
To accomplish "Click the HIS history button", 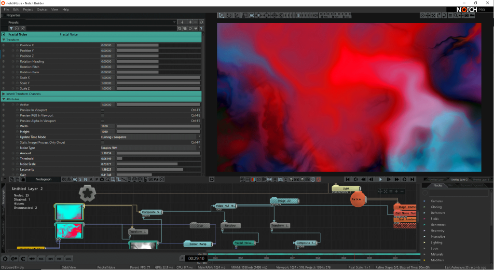I will pos(59,259).
